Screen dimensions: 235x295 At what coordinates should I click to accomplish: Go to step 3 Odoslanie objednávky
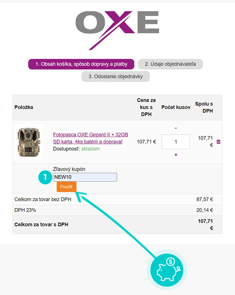[x=115, y=76]
